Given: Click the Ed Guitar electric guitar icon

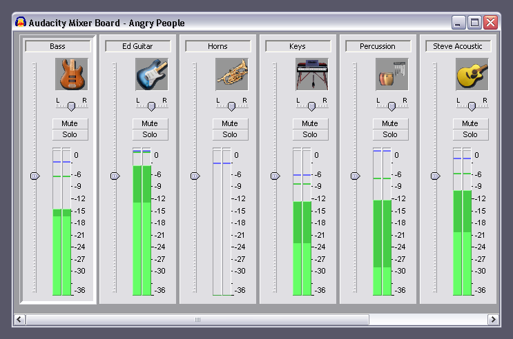Looking at the screenshot, I should click(151, 74).
